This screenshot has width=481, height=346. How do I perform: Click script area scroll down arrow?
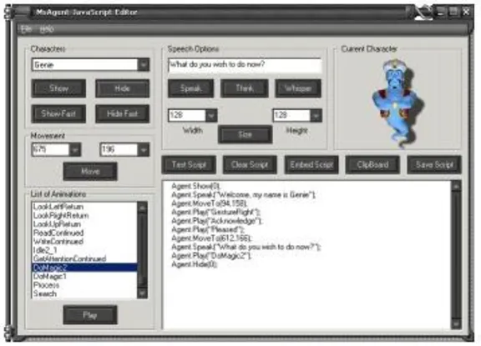pyautogui.click(x=457, y=323)
